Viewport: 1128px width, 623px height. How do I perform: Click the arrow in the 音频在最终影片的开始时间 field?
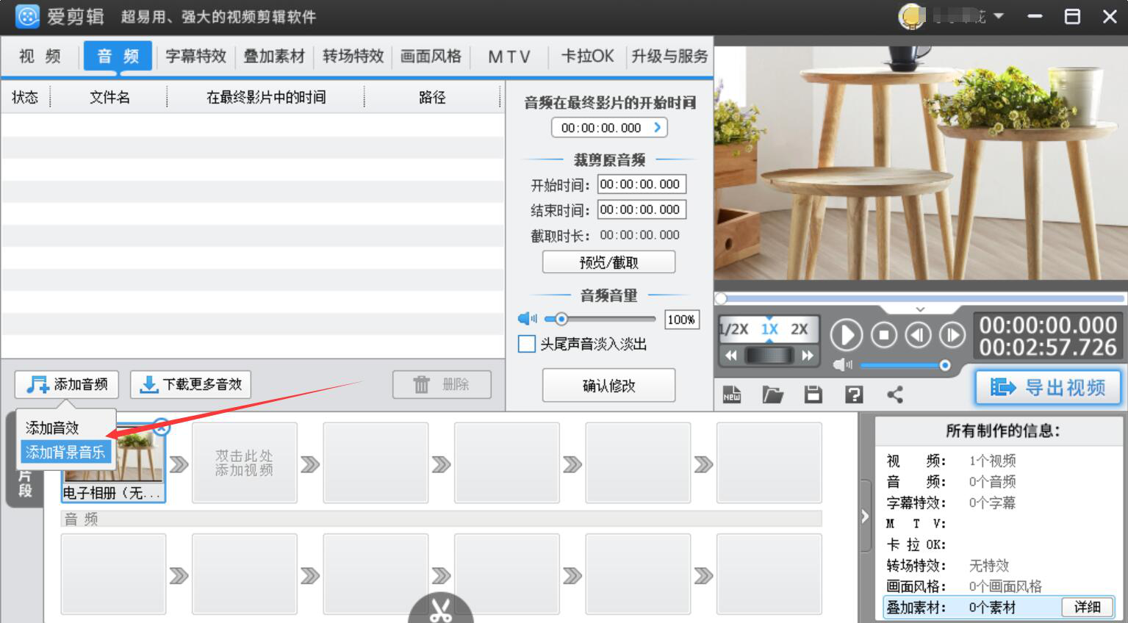[657, 127]
